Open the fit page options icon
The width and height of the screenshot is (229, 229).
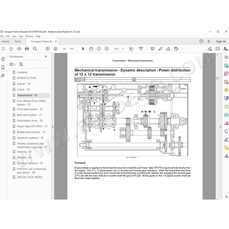click(132, 49)
